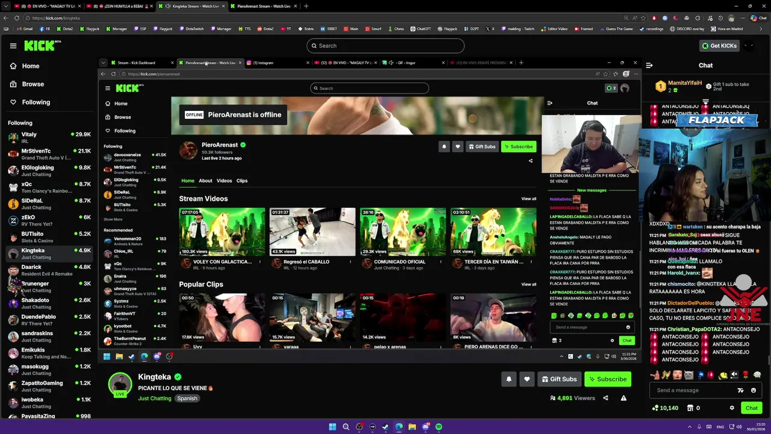771x434 pixels.
Task: Open the text style icon in chat input
Action: click(x=740, y=391)
